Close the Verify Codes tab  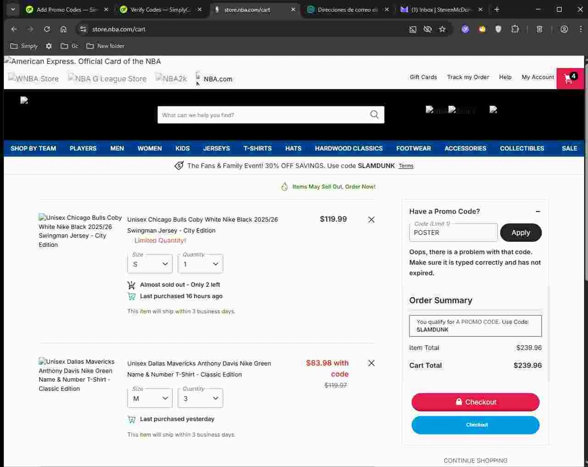[200, 9]
